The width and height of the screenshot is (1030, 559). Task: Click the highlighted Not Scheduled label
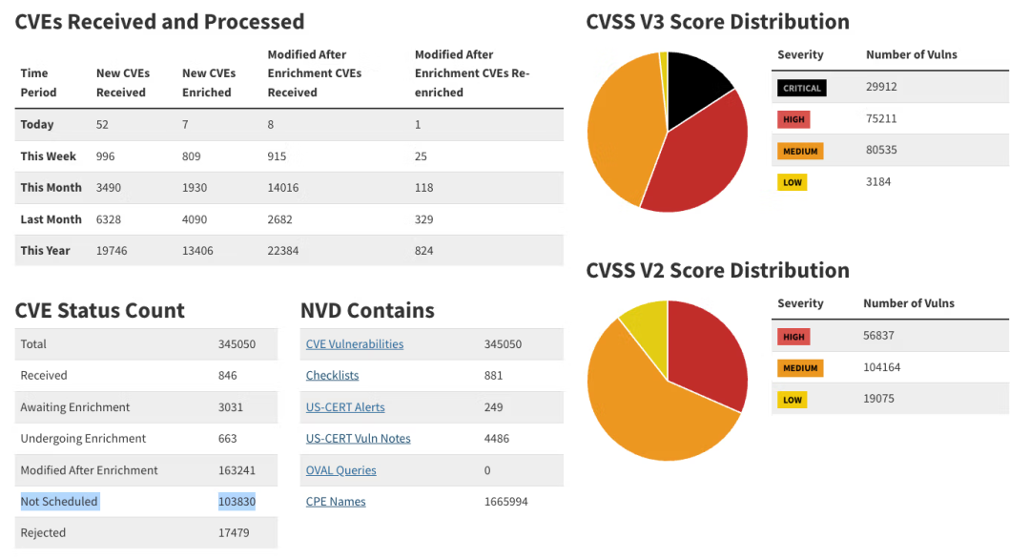click(x=59, y=502)
